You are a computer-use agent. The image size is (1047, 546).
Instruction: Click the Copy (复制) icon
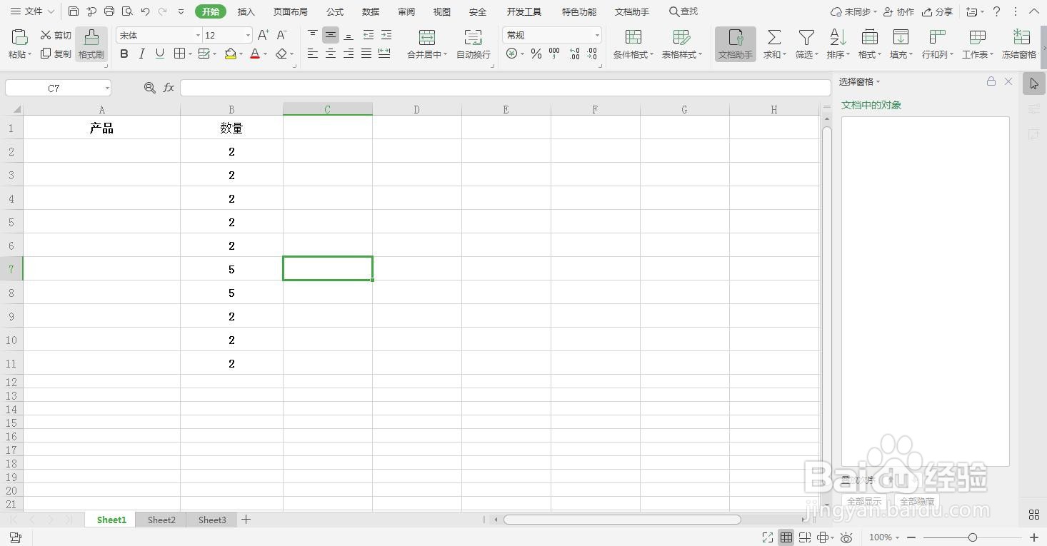46,54
